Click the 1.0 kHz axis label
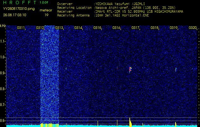Viewport: 200px width, 127px height. click(x=2, y=57)
